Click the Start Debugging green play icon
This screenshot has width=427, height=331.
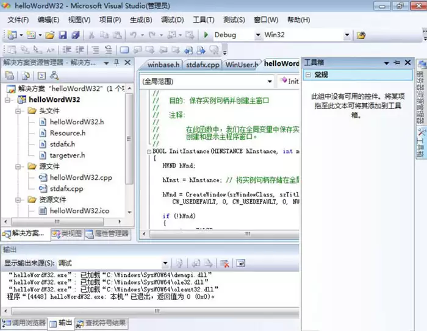207,35
